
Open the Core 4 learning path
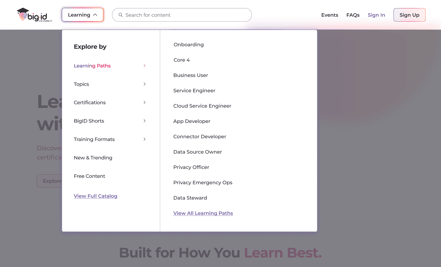point(182,60)
